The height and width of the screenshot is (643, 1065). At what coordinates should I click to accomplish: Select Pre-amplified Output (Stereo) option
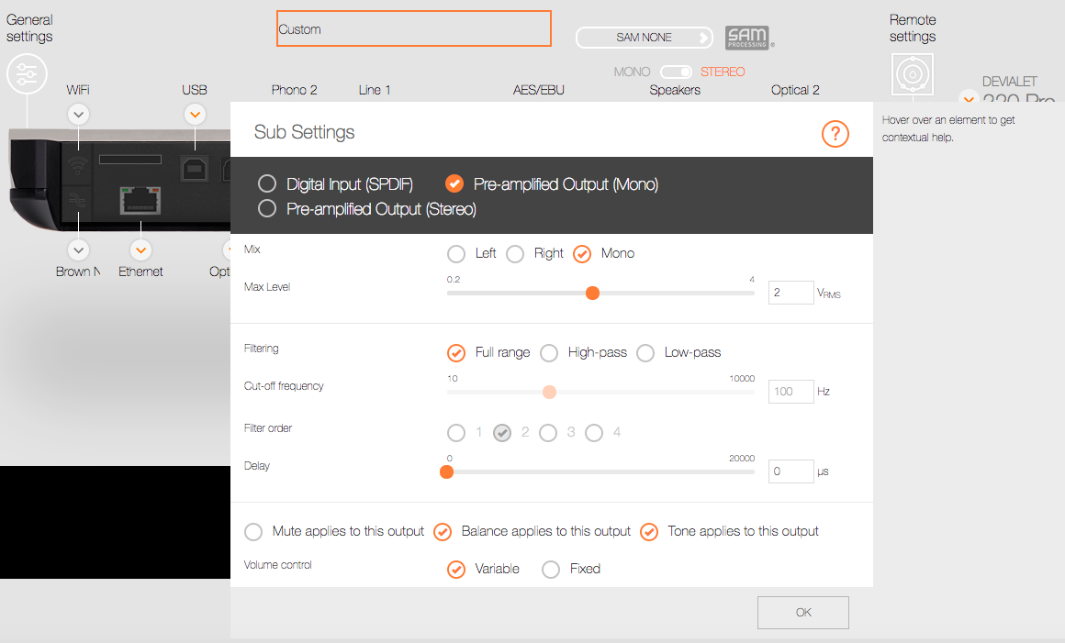coord(267,208)
